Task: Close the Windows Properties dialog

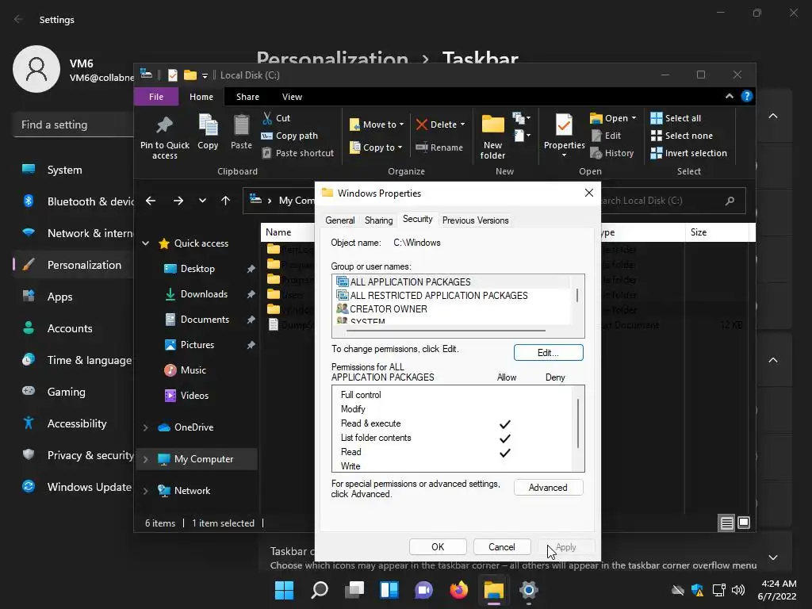Action: pos(589,193)
